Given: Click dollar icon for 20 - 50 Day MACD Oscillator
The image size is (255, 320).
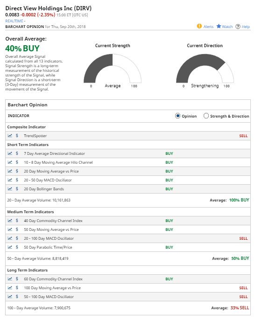Looking at the screenshot, I should pyautogui.click(x=17, y=180).
